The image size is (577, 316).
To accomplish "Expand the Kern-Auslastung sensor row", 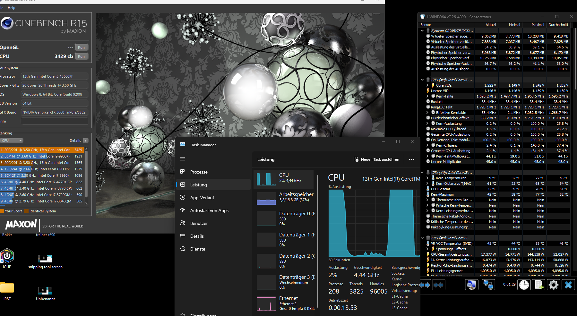I will coord(427,124).
